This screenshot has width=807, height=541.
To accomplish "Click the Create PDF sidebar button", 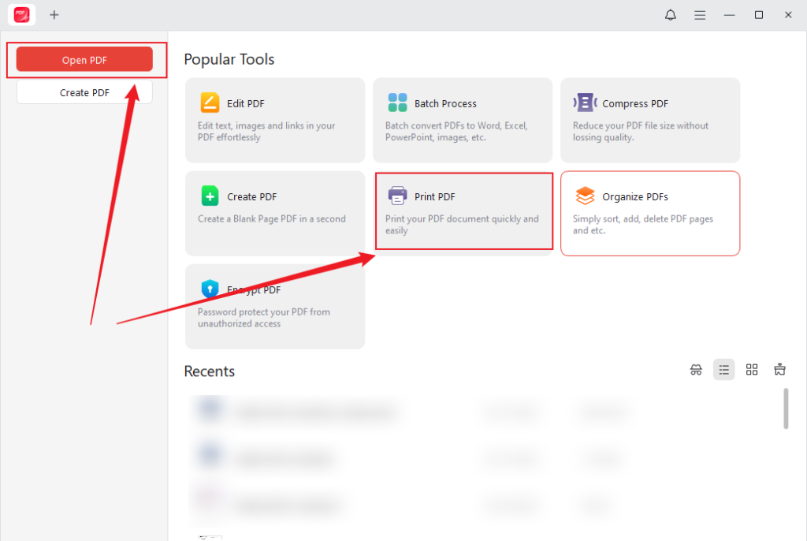I will (84, 92).
